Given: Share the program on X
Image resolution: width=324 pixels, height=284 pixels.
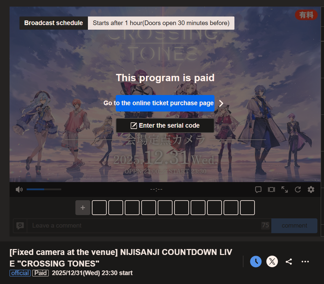Looking at the screenshot, I should 272,262.
